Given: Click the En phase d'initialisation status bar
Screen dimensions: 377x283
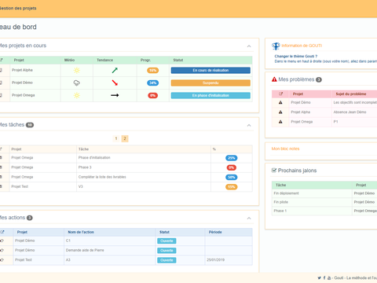Looking at the screenshot, I should [210, 95].
